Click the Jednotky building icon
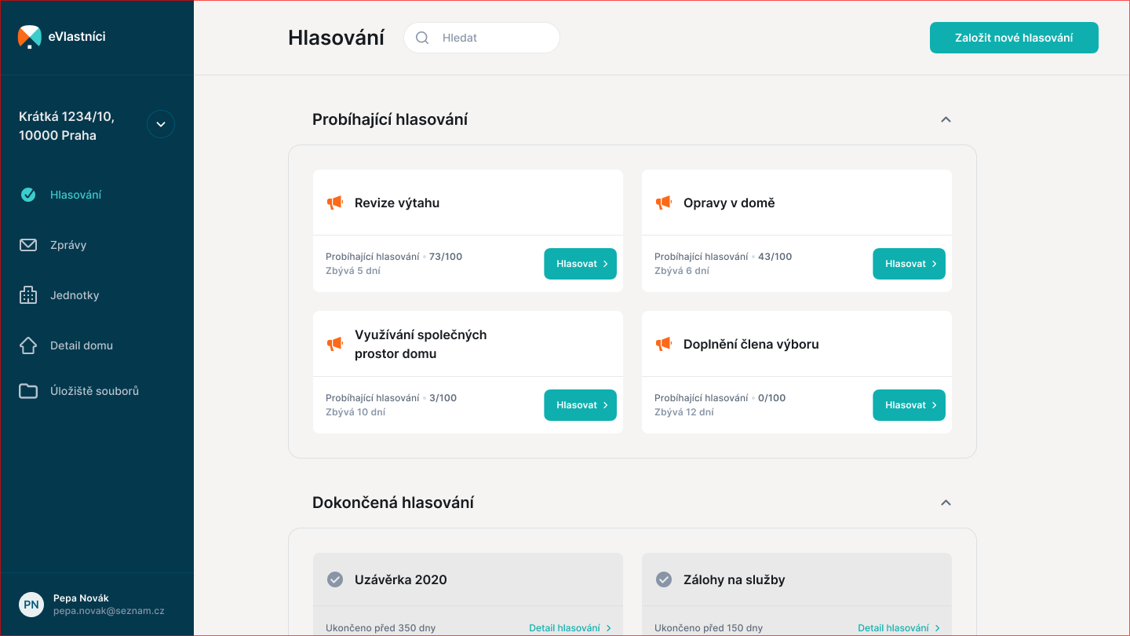The height and width of the screenshot is (636, 1130). click(28, 295)
